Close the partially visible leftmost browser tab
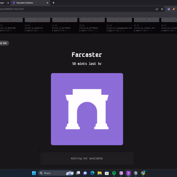This screenshot has height=177, width=177. 8,3
